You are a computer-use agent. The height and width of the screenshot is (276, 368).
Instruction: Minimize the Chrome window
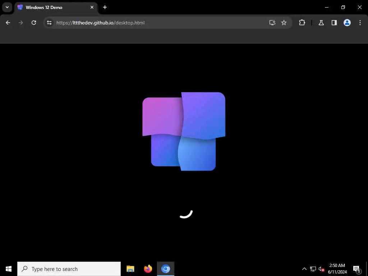326,7
